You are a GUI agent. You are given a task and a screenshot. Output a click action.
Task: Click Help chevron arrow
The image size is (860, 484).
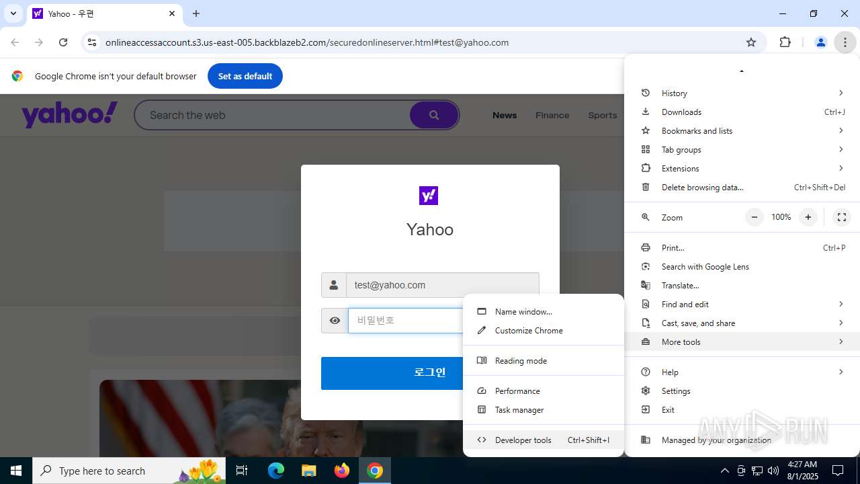pos(841,372)
